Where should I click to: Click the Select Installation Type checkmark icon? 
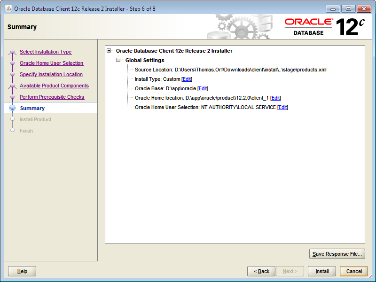[x=12, y=52]
